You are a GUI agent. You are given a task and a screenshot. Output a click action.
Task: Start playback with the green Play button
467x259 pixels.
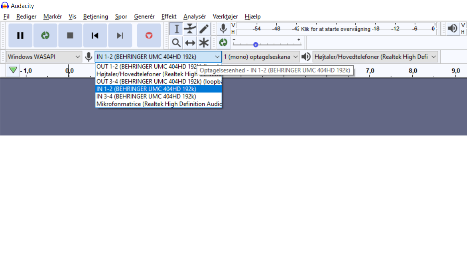45,36
